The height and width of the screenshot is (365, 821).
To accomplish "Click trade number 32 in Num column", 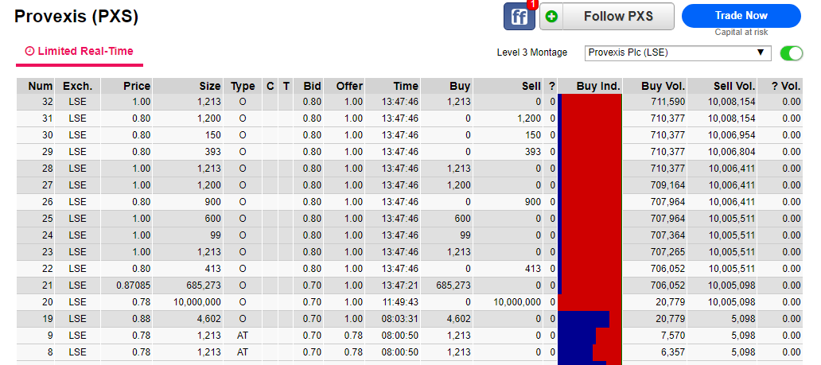I will 47,102.
